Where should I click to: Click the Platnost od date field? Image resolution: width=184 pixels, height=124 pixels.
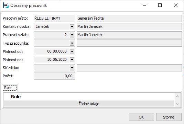52,52
